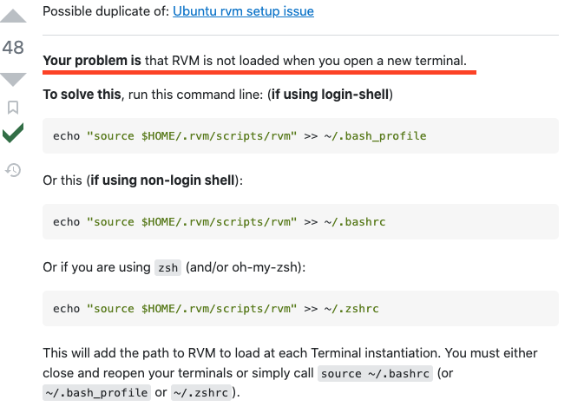Image resolution: width=571 pixels, height=413 pixels.
Task: Click the .bash_profile echo command code block
Action: pos(299,136)
